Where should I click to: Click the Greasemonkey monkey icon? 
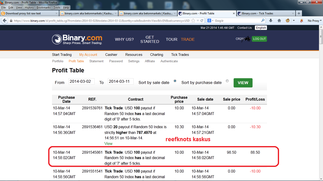[288, 21]
